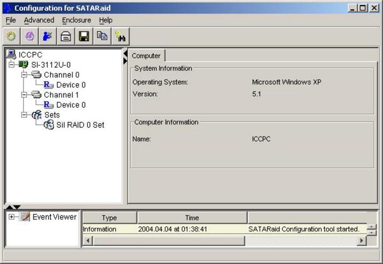Click the SATARaid Configuration tool started message

[x=304, y=229]
